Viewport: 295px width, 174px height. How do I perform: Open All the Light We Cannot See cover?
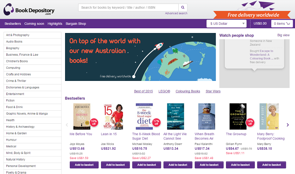coord(176,116)
